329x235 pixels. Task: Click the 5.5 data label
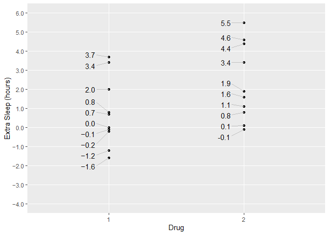[x=225, y=23]
